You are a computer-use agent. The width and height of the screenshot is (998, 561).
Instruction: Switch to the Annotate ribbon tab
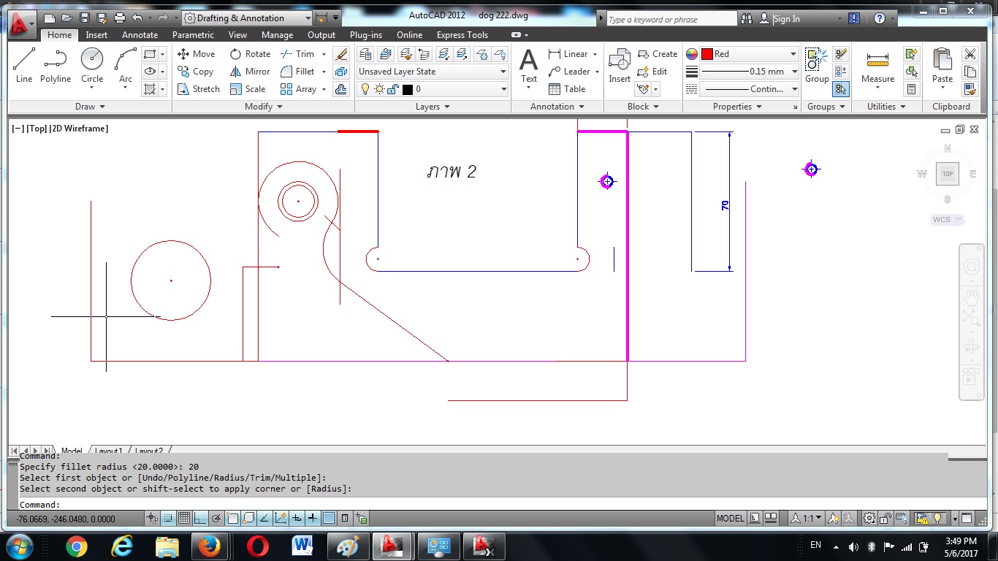point(140,35)
